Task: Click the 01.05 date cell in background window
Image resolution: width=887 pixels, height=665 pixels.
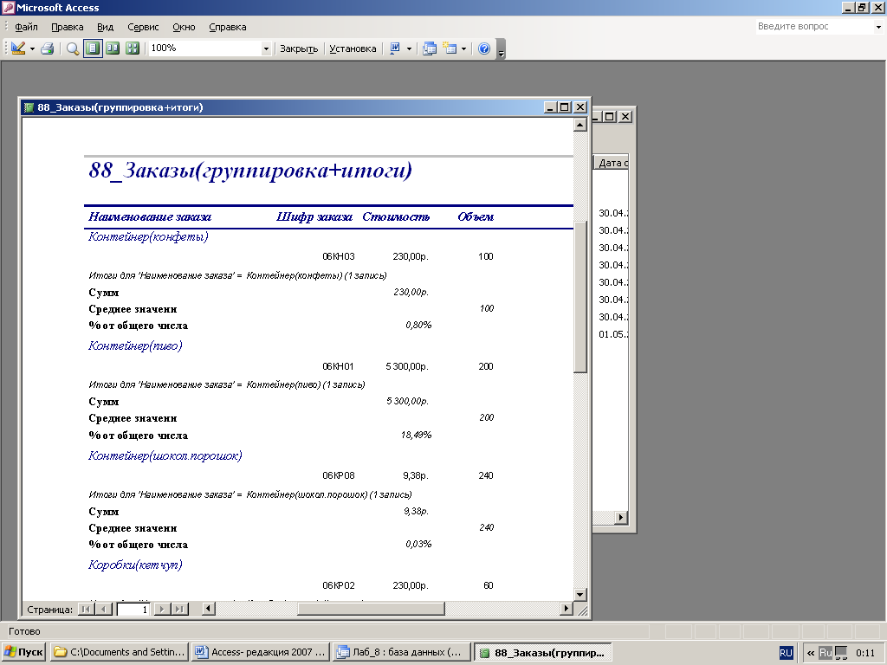Action: coord(613,334)
